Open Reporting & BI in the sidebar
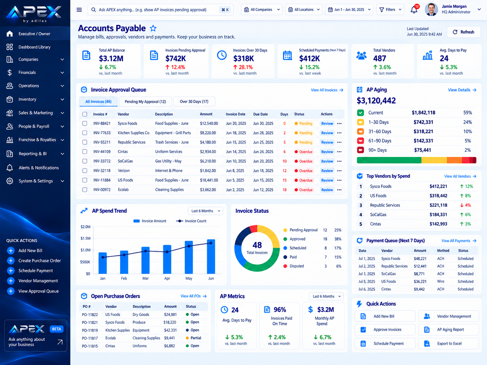 35,154
